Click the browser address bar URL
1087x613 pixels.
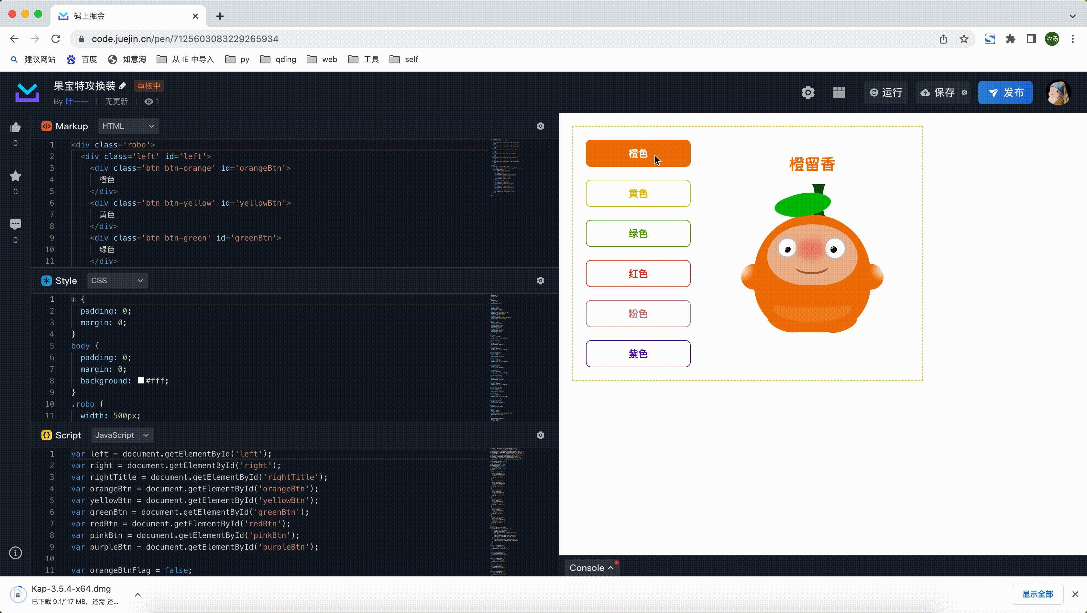185,39
